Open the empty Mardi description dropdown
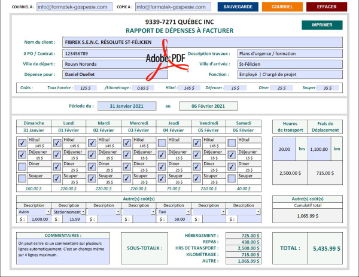Screen dimensions: 359x277 click(118, 212)
